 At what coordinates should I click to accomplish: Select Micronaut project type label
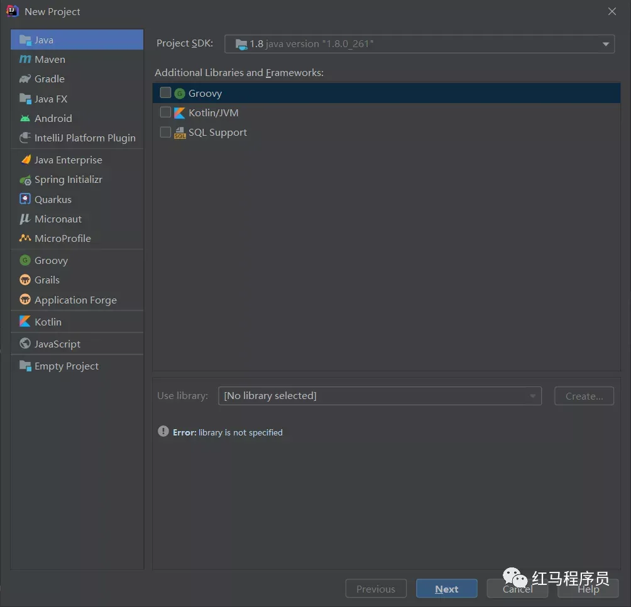click(x=58, y=219)
